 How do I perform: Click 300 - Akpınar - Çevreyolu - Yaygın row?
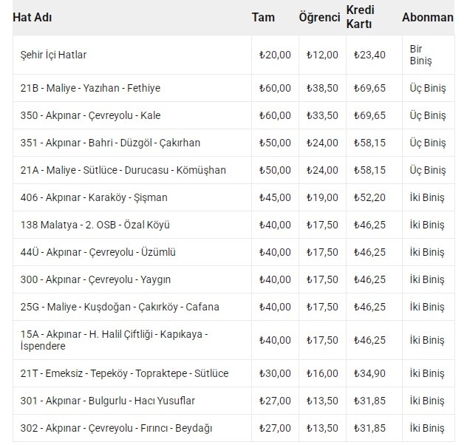pyautogui.click(x=234, y=279)
